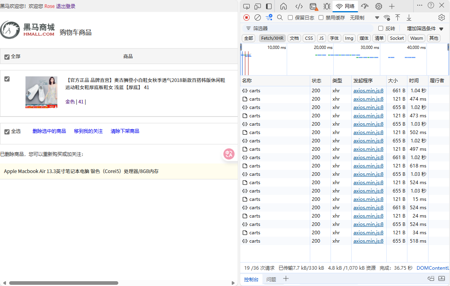Switch to the 控制台 drawer tab
The height and width of the screenshot is (286, 450).
pyautogui.click(x=251, y=279)
